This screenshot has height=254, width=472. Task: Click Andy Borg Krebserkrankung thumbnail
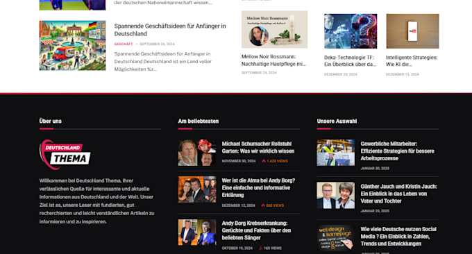(197, 232)
